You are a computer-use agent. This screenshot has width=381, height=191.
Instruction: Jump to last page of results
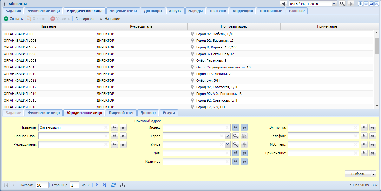pyautogui.click(x=104, y=185)
